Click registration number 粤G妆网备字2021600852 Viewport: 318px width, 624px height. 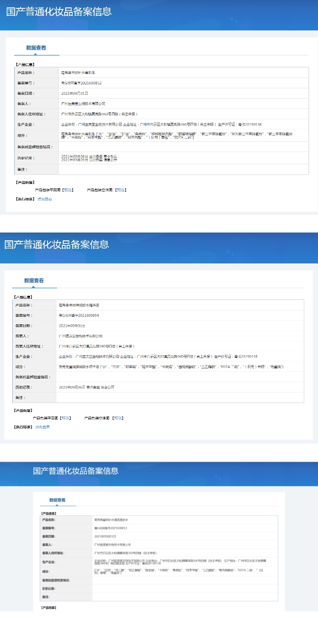click(81, 83)
